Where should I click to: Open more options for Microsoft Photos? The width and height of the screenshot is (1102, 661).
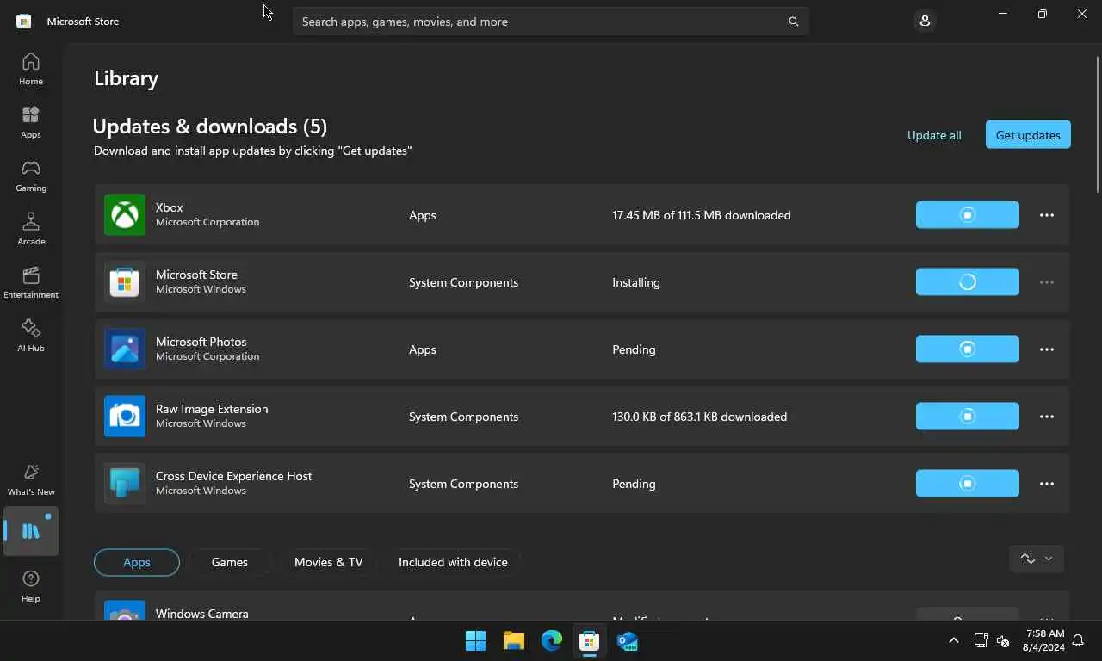[x=1047, y=349]
